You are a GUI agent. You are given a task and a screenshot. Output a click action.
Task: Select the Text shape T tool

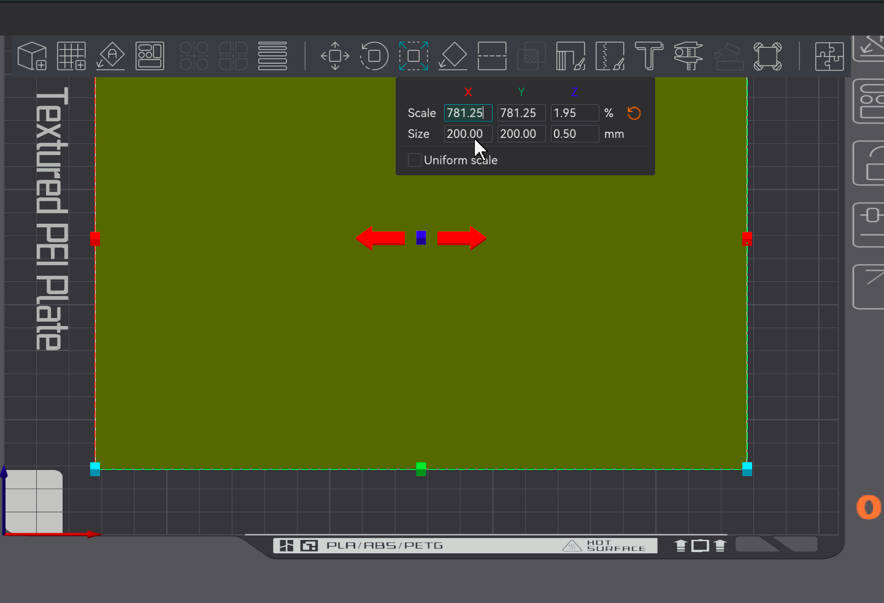click(649, 56)
